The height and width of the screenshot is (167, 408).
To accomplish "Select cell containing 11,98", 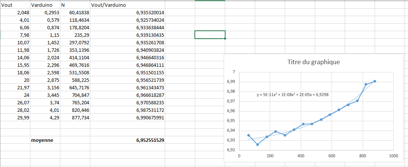I will (x=15, y=50).
